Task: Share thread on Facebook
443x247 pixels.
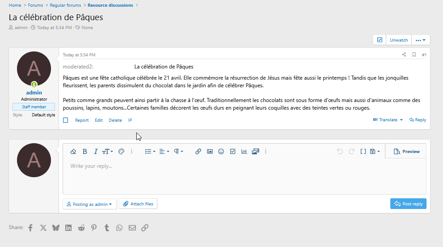Action: pyautogui.click(x=30, y=228)
